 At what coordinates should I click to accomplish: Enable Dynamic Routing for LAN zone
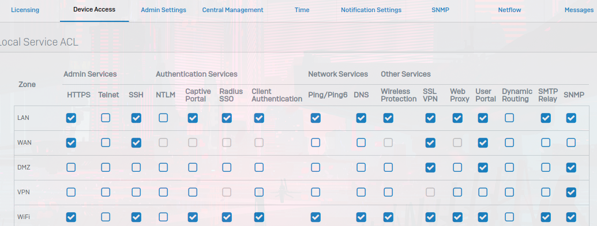509,118
